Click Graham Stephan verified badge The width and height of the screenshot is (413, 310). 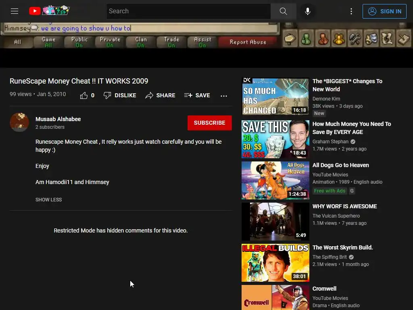(353, 142)
